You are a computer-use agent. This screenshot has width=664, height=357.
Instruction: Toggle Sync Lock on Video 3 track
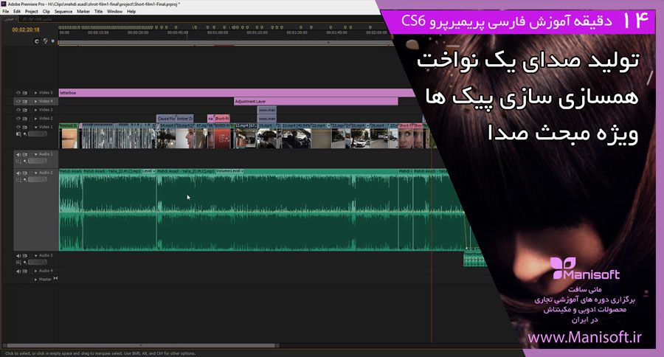[25, 110]
